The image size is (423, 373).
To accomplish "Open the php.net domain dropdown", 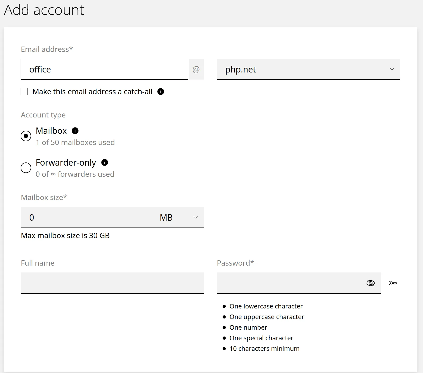I will tap(308, 69).
